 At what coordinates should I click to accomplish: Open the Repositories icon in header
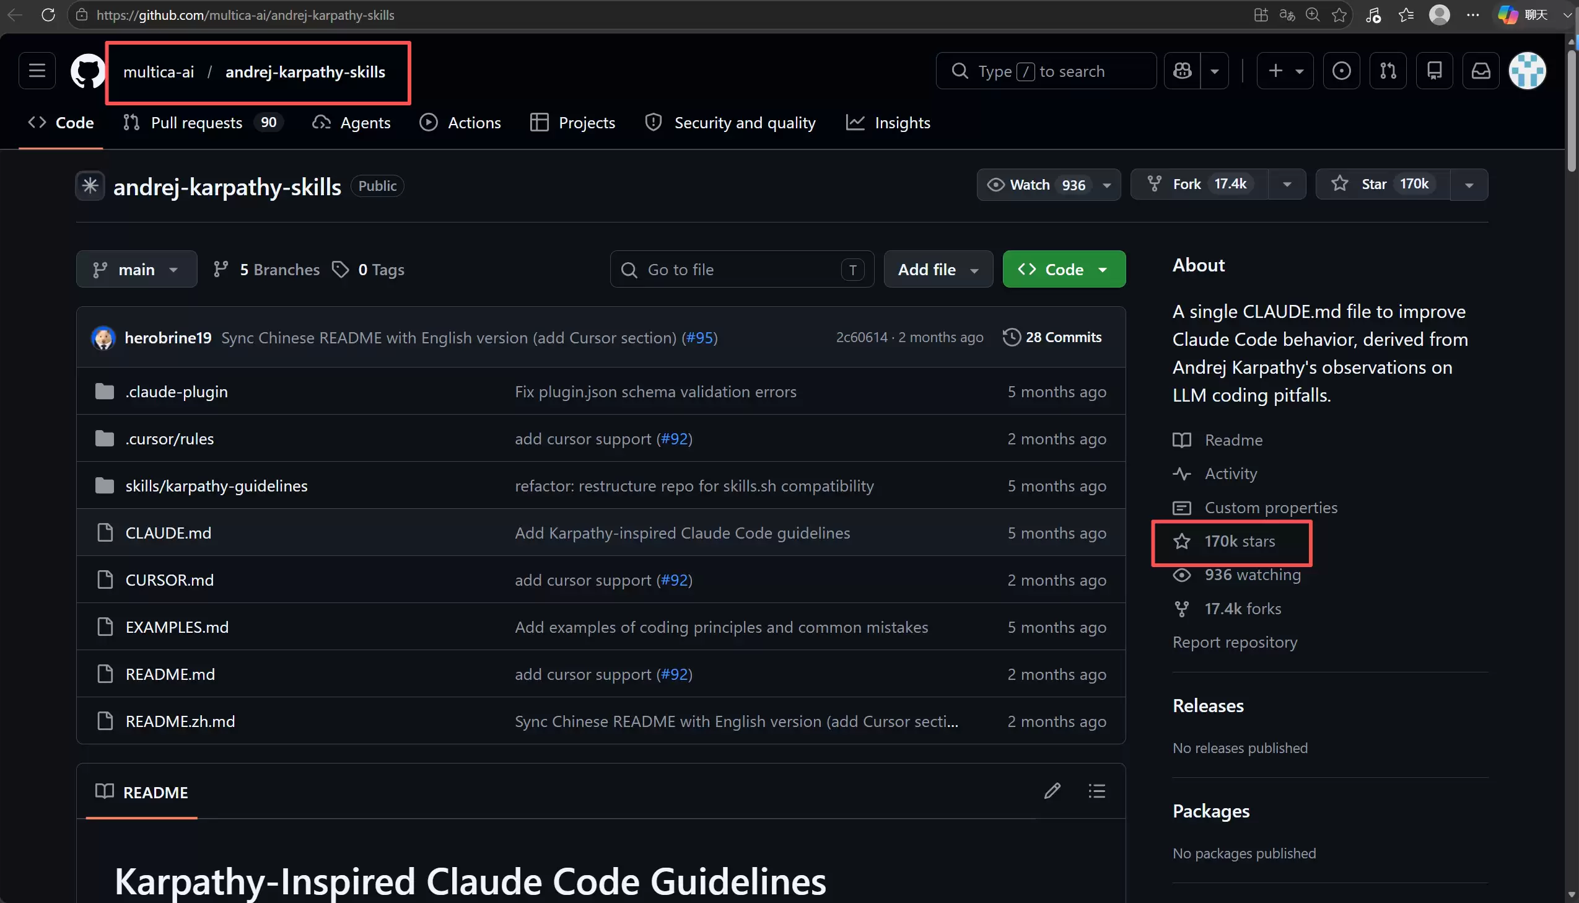pos(1435,71)
